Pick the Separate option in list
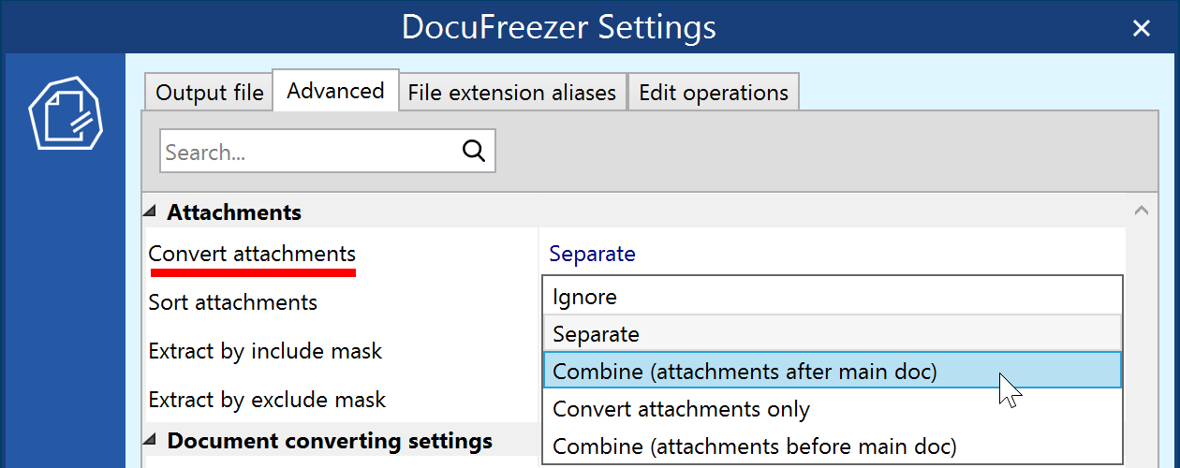This screenshot has width=1180, height=468. [596, 334]
